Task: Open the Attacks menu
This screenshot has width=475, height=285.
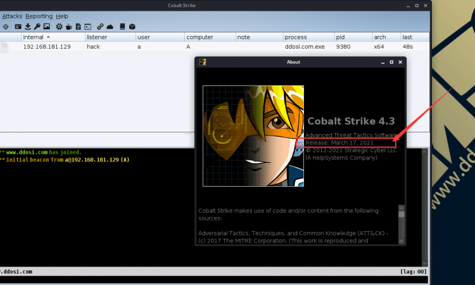Action: point(12,16)
